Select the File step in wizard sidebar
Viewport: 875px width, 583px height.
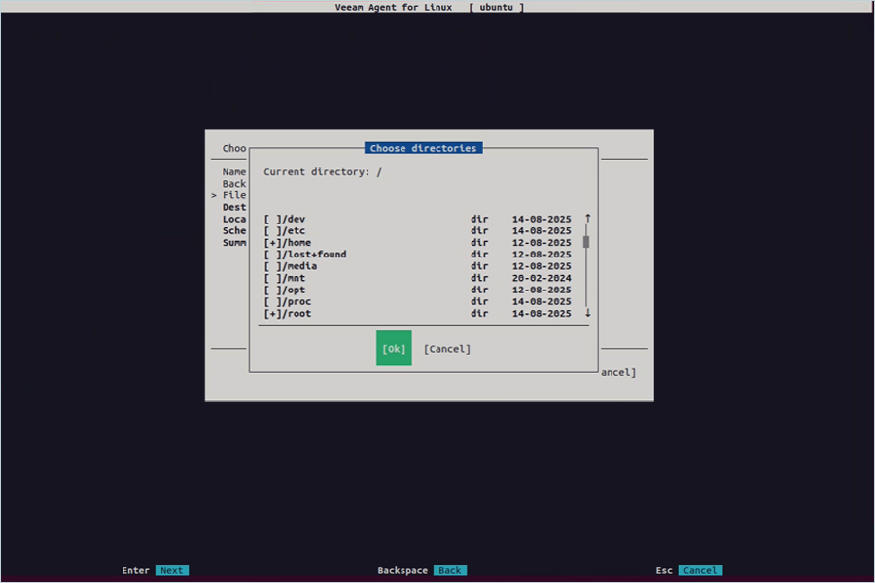coord(233,194)
